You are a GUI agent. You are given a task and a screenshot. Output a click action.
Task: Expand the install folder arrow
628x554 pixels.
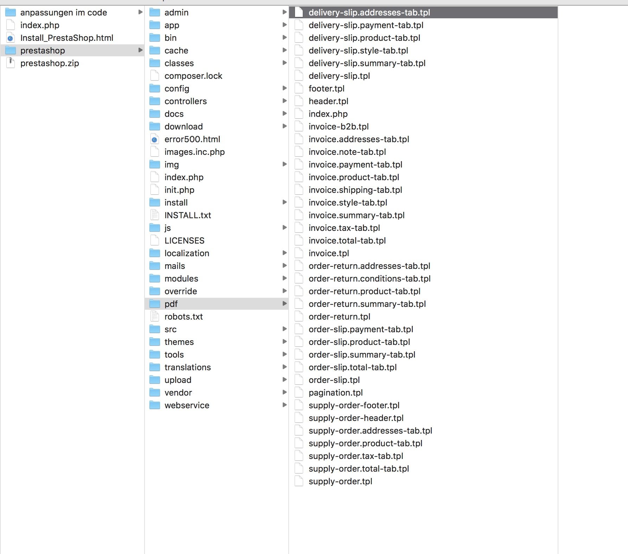(284, 202)
